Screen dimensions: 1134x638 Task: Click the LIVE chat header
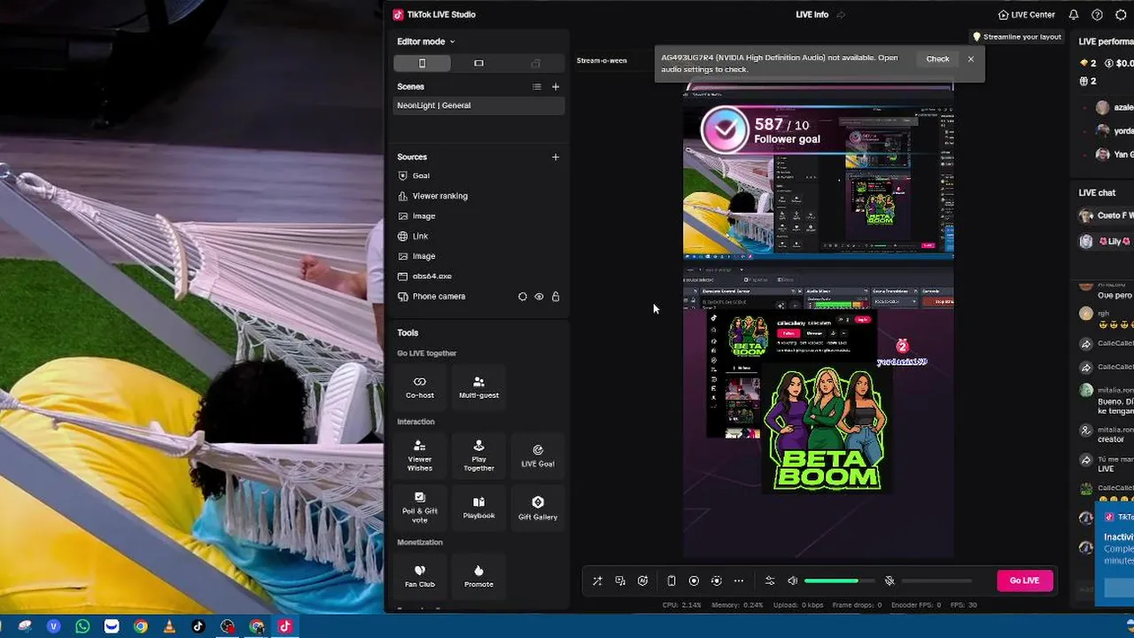coord(1097,192)
